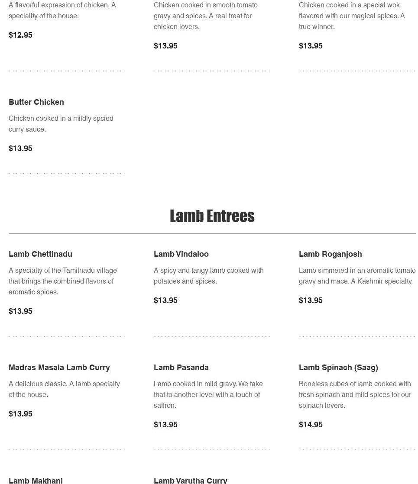Choose the Lamb Roganjosh dish title
The height and width of the screenshot is (484, 418).
330,254
